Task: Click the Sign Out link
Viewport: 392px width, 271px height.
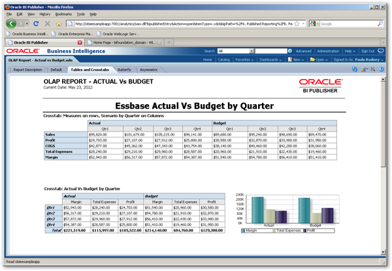Action: click(x=368, y=51)
